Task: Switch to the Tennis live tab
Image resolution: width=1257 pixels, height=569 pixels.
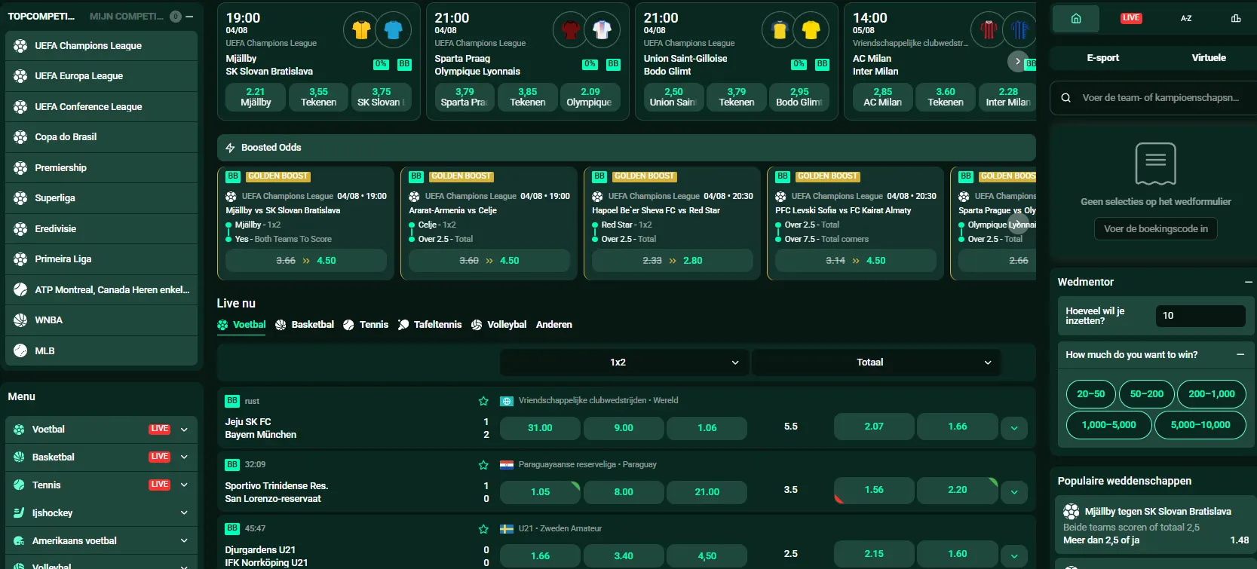Action: click(x=366, y=325)
